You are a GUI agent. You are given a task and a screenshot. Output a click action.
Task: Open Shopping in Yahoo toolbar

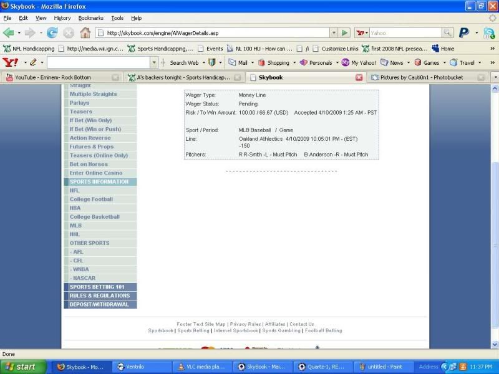274,63
